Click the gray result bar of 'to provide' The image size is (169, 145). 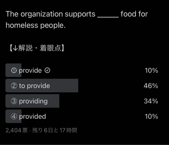click(x=42, y=86)
